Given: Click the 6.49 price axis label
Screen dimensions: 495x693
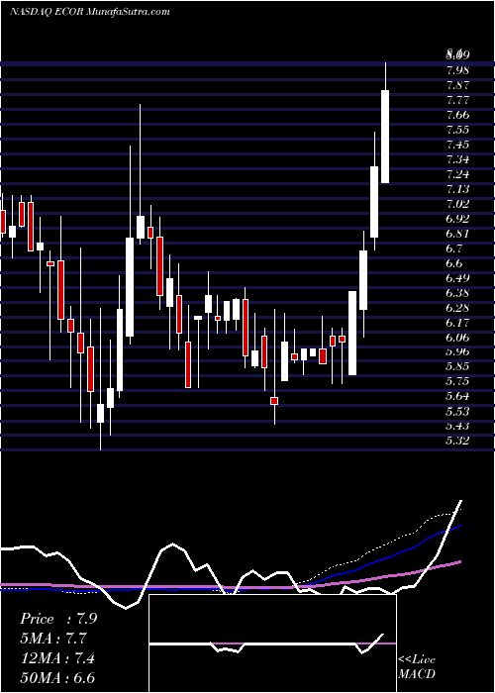Looking at the screenshot, I should click(457, 278).
